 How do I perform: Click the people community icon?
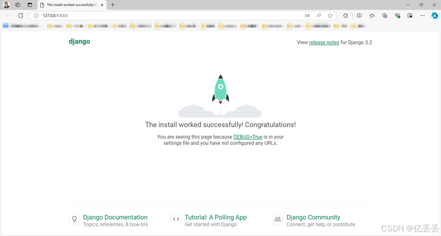[277, 219]
